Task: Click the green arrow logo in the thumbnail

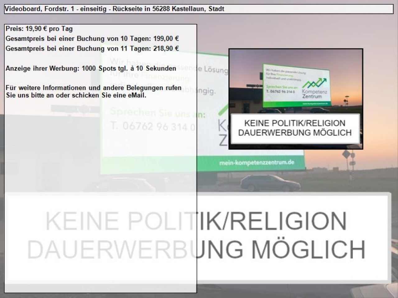Action: [x=315, y=83]
